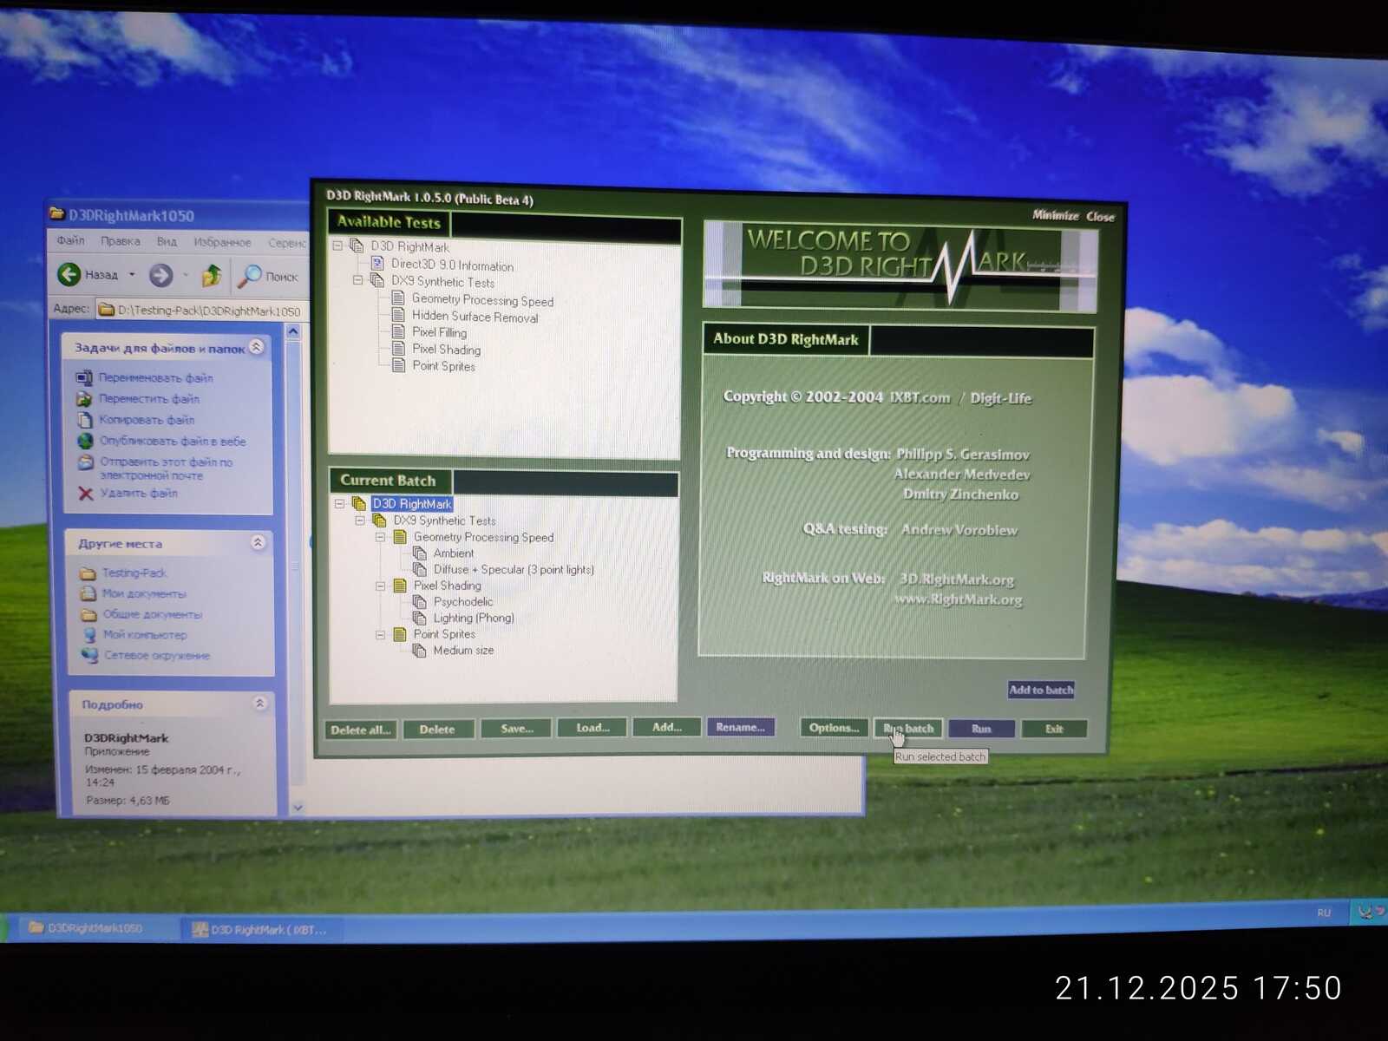
Task: Click the RU language indicator in system tray
Action: click(x=1324, y=913)
